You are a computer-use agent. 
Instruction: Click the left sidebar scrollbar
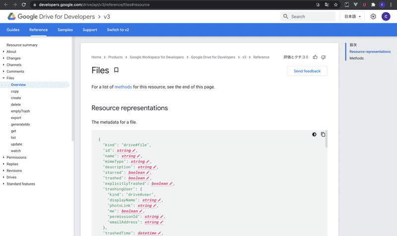click(x=73, y=89)
